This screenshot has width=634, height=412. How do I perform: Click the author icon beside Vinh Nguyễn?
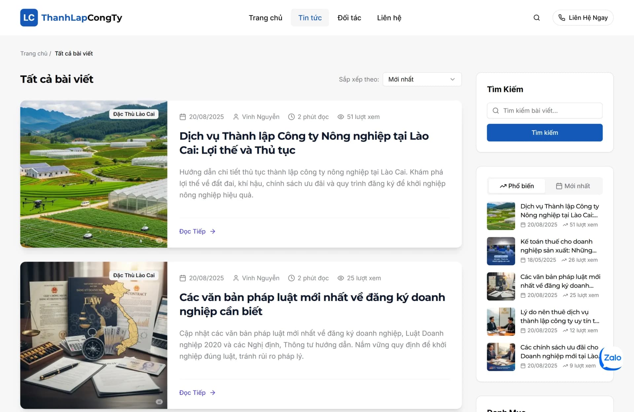(236, 117)
